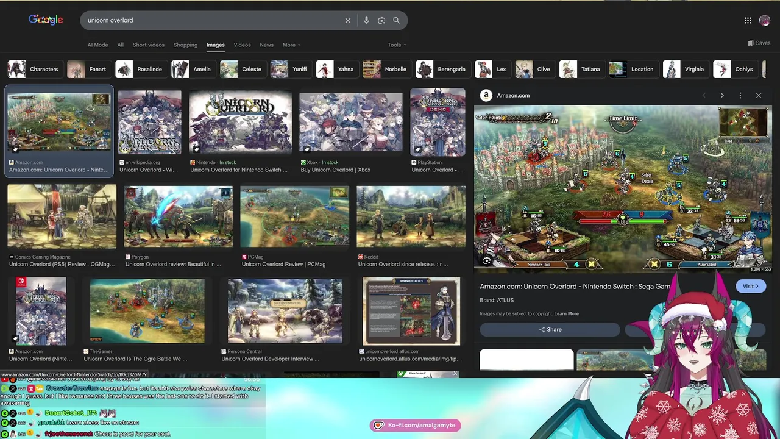The image size is (780, 439).
Task: Open Saves bookmark
Action: (759, 43)
